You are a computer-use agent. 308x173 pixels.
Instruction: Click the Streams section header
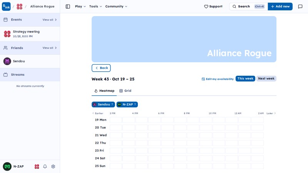tap(30, 75)
